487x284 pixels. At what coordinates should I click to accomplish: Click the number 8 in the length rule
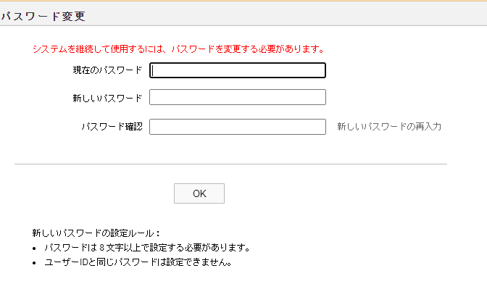pyautogui.click(x=102, y=248)
